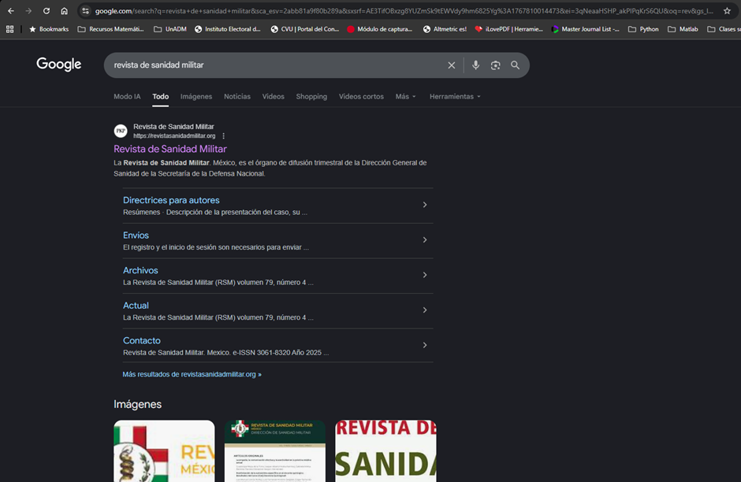Open the three-dot menu beside revistasanidadmilitar.org
The image size is (741, 482).
point(224,136)
